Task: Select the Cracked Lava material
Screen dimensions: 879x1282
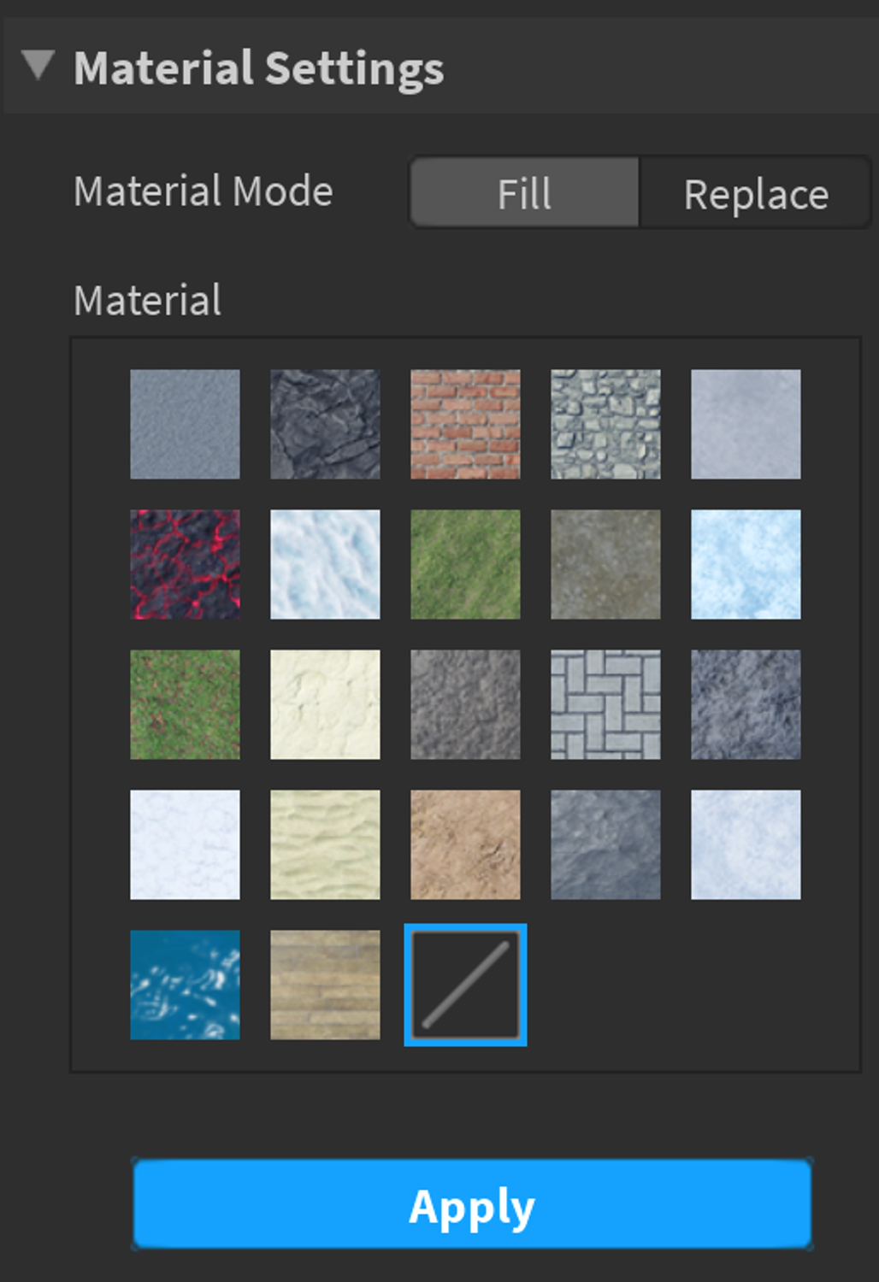Action: pos(185,564)
